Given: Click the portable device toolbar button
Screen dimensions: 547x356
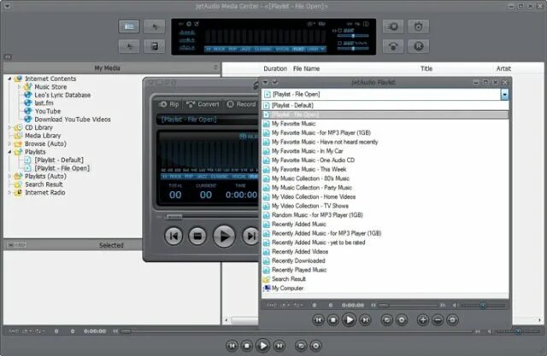Looking at the screenshot, I should [x=154, y=46].
